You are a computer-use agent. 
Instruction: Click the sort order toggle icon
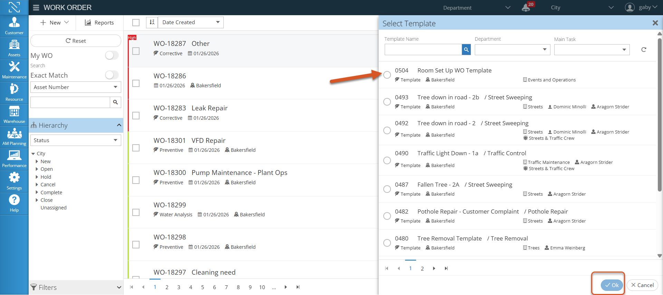(152, 22)
